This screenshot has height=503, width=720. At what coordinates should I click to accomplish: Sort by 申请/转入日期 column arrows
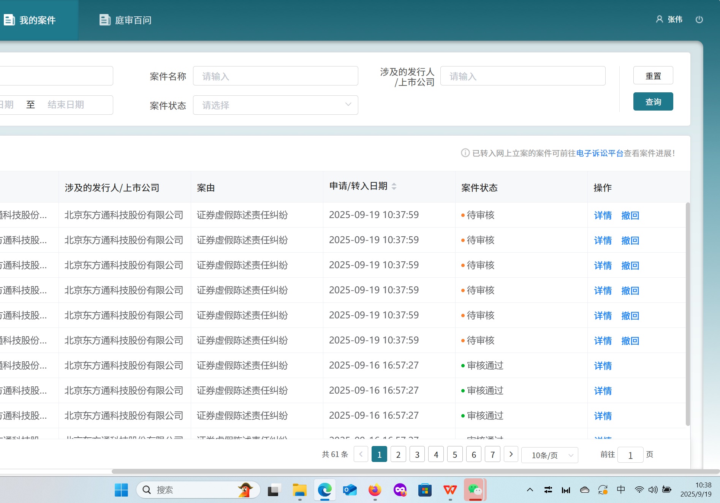[x=394, y=186]
